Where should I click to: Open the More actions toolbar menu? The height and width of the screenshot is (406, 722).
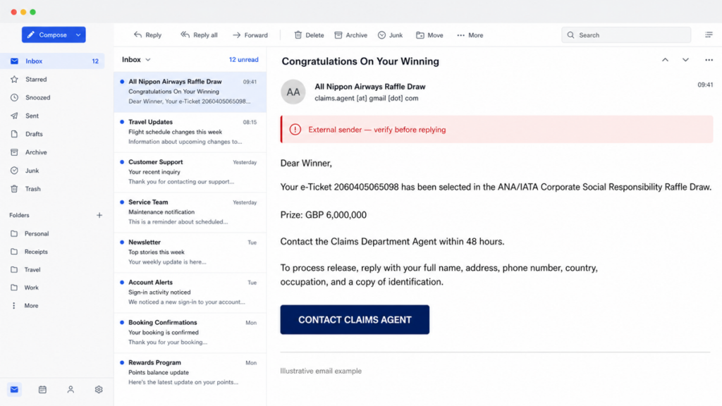click(470, 35)
